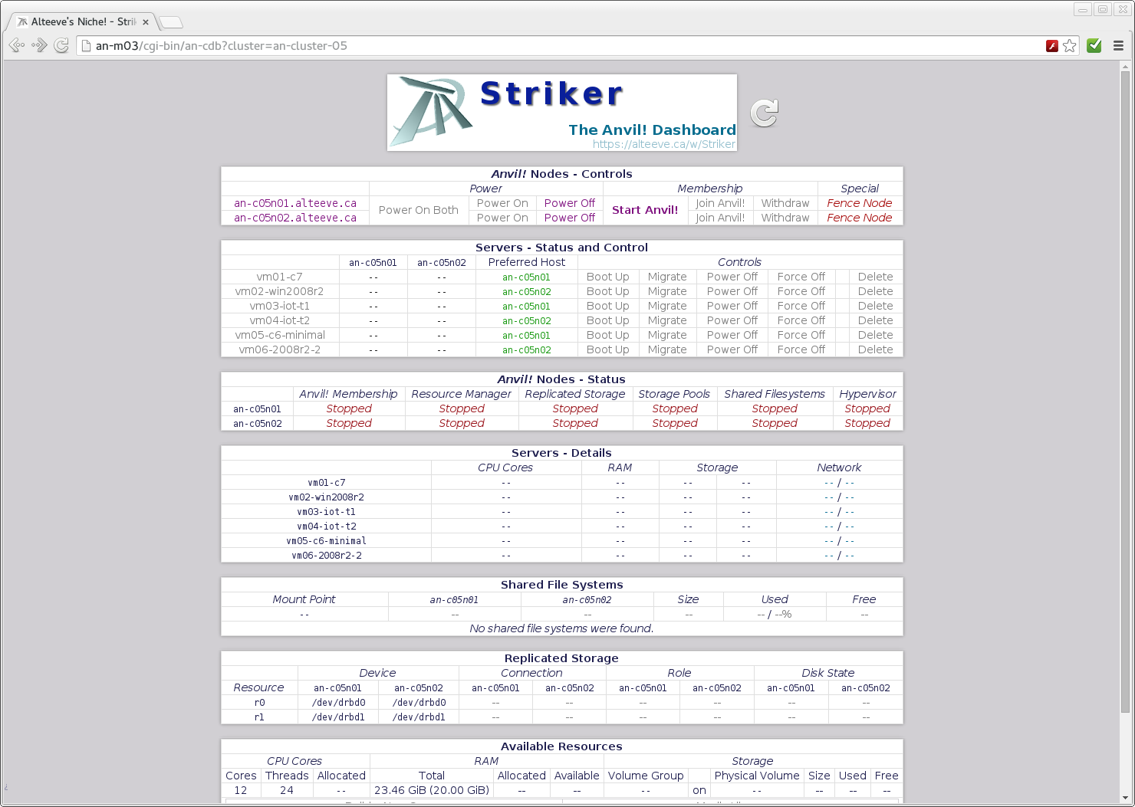Click the scrollbar up arrow
The height and width of the screenshot is (807, 1135).
tap(1126, 67)
